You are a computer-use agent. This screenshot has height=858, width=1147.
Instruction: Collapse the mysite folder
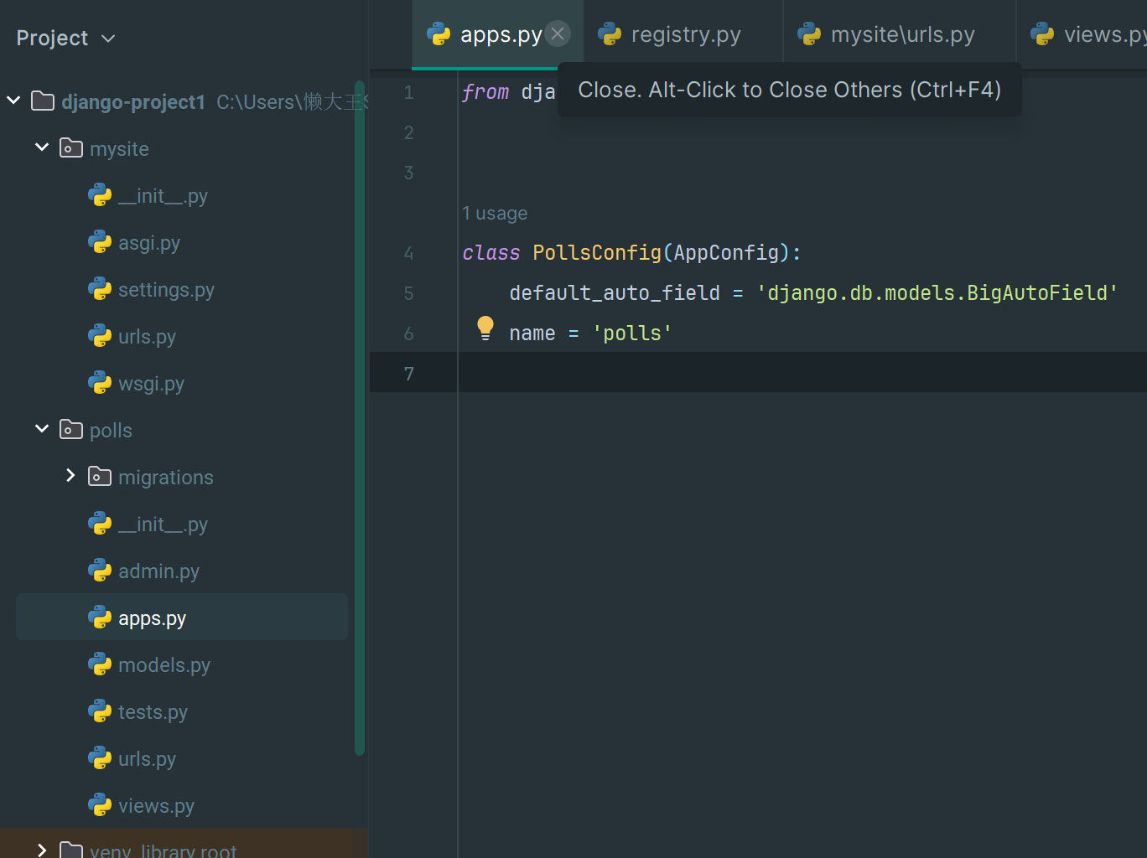[42, 147]
